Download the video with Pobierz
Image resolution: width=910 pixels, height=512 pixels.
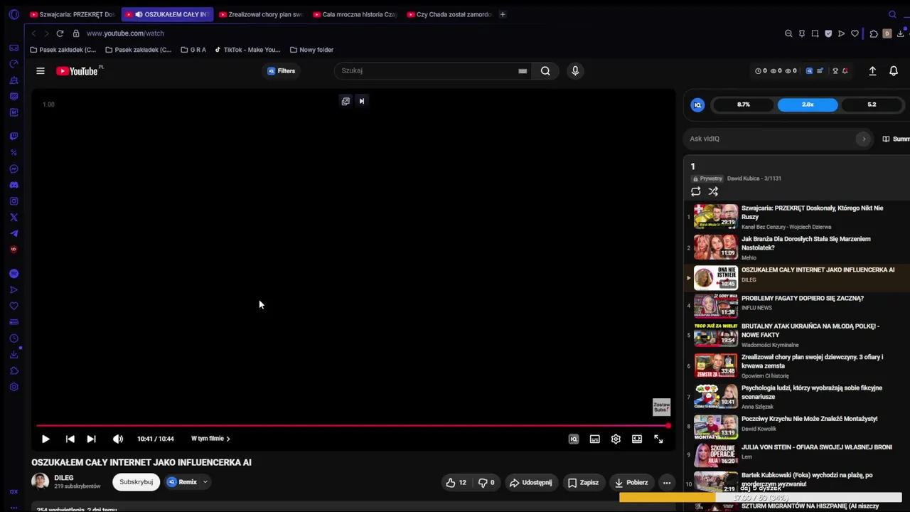(631, 483)
